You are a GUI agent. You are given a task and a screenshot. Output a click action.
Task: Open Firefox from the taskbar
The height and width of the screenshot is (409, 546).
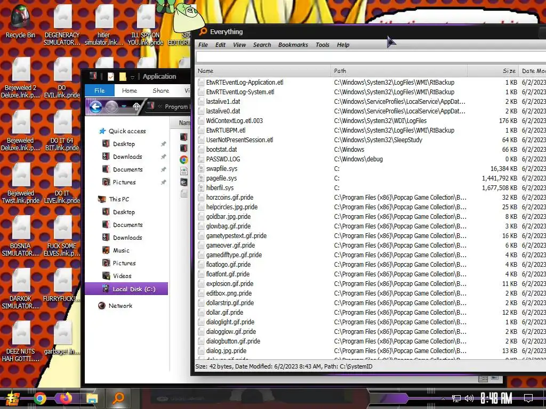(66, 398)
